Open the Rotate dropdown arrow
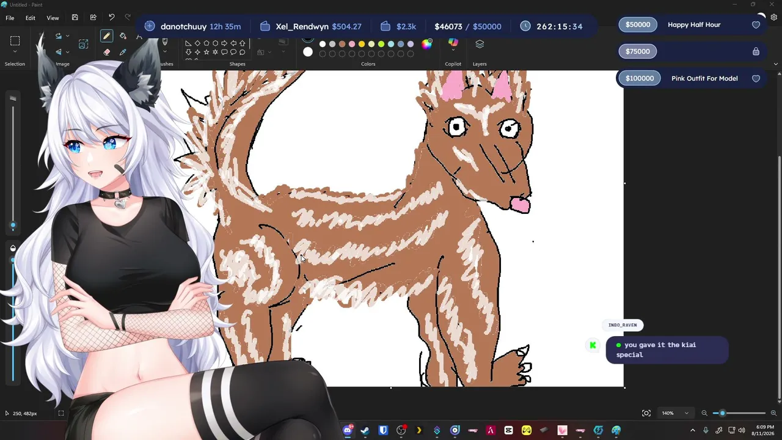This screenshot has width=782, height=440. click(67, 37)
